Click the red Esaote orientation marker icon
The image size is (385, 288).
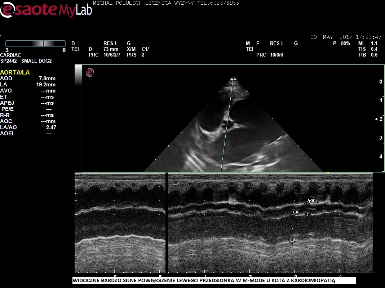click(90, 73)
